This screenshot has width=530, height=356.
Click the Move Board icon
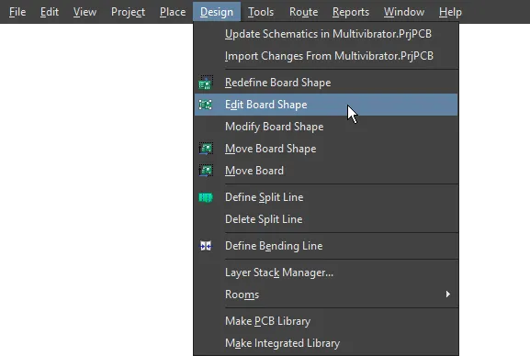pos(206,171)
